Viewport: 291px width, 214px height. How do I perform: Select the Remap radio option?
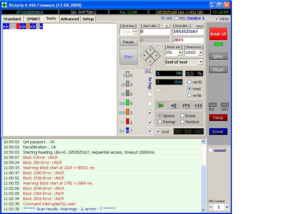[160, 122]
